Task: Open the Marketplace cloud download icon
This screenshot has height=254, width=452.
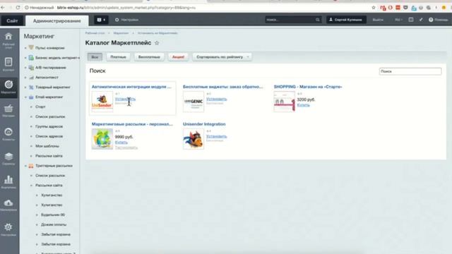Action: [x=8, y=202]
